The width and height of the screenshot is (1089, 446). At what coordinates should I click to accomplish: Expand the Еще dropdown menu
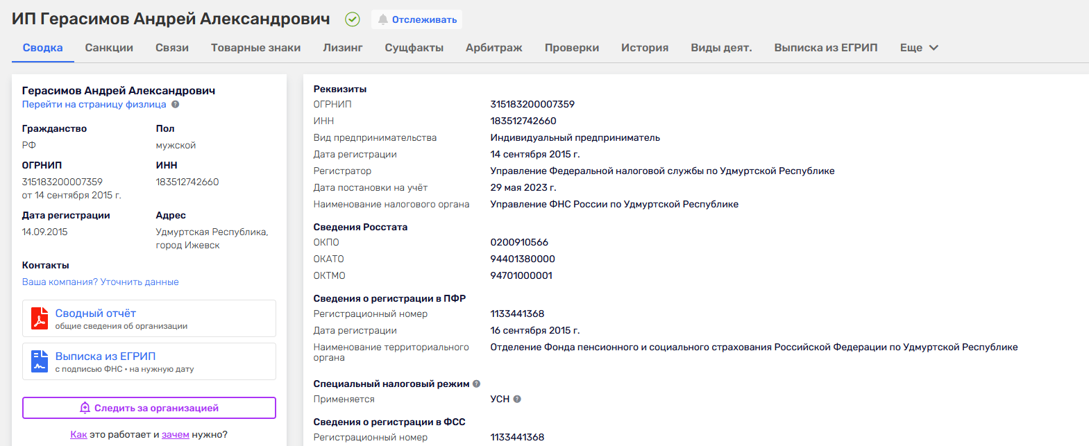coord(919,48)
